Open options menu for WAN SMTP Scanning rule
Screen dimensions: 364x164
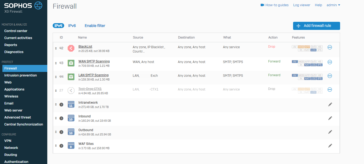330,62
